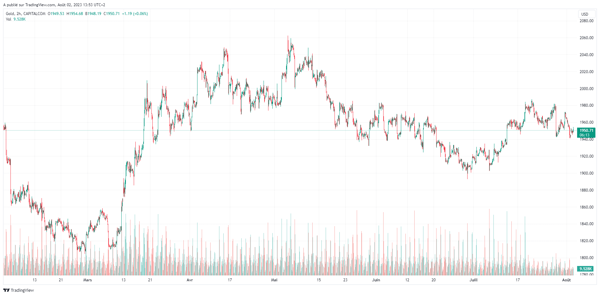The image size is (600, 296).
Task: Click the 1900.00 price axis label
Action: click(587, 173)
